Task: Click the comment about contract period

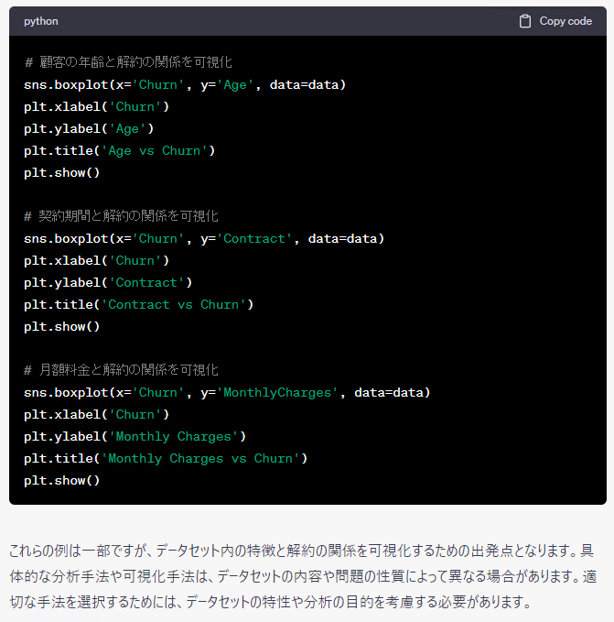Action: pos(121,216)
